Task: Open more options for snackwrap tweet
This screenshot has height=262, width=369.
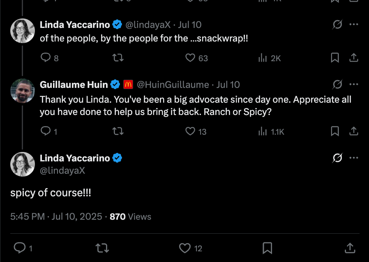Action: 353,25
